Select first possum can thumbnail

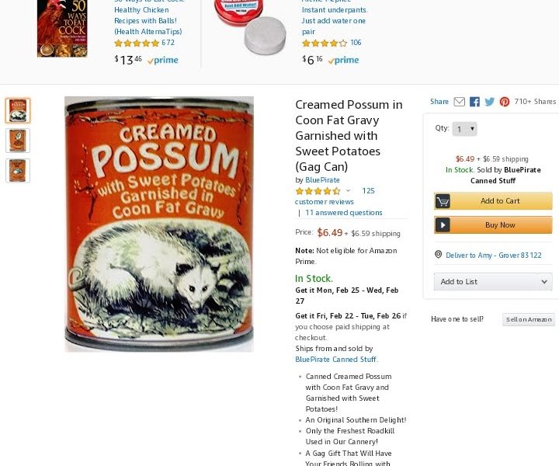[18, 110]
